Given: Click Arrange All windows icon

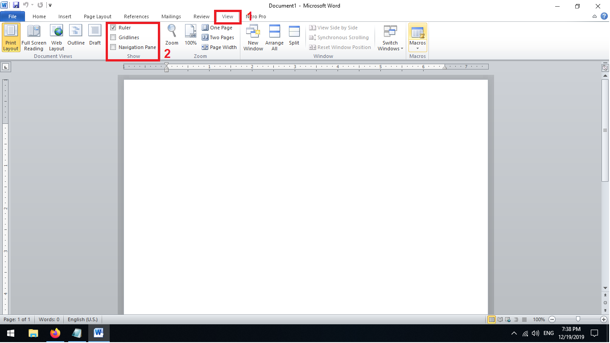Looking at the screenshot, I should point(274,31).
